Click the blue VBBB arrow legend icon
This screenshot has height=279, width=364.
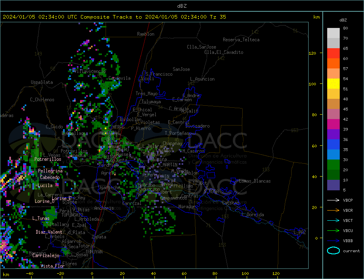(x=333, y=241)
